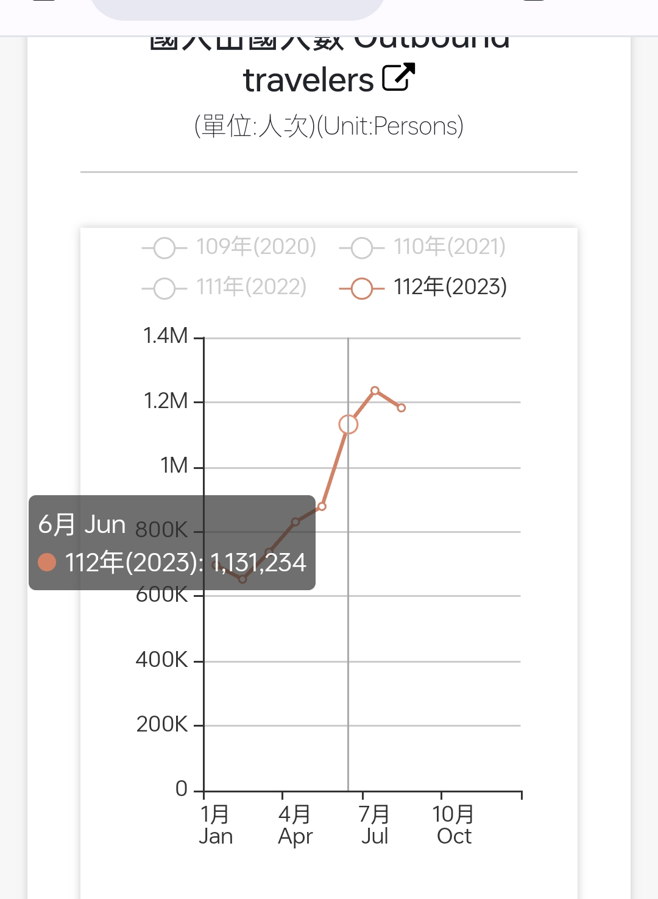Click the April data point on the line
Screen dimensions: 658x899
point(295,522)
